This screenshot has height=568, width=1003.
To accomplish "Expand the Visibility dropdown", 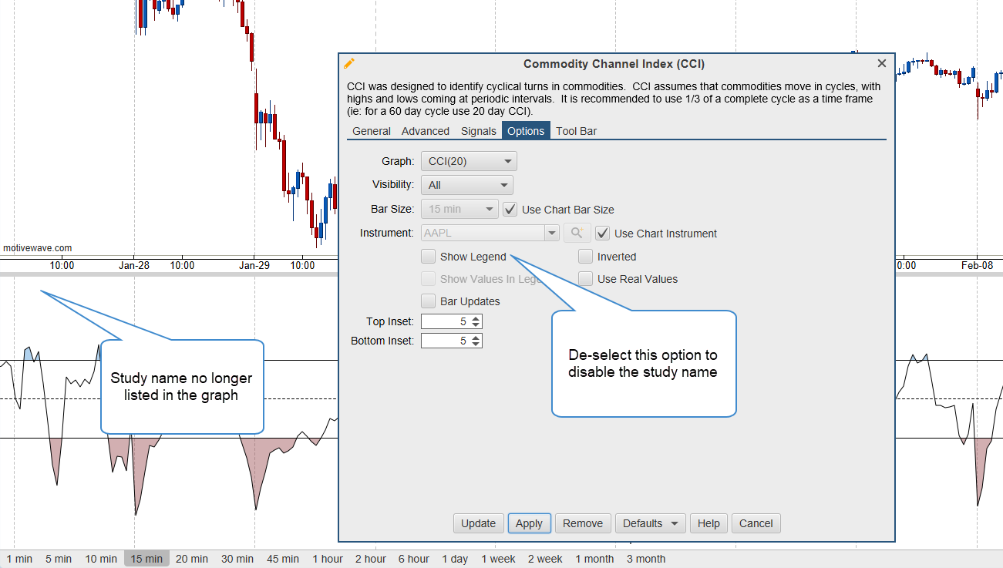I will (466, 185).
